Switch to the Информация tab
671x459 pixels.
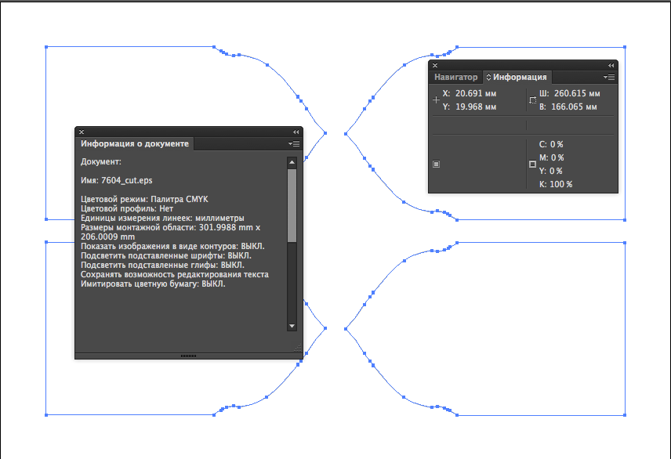(520, 77)
